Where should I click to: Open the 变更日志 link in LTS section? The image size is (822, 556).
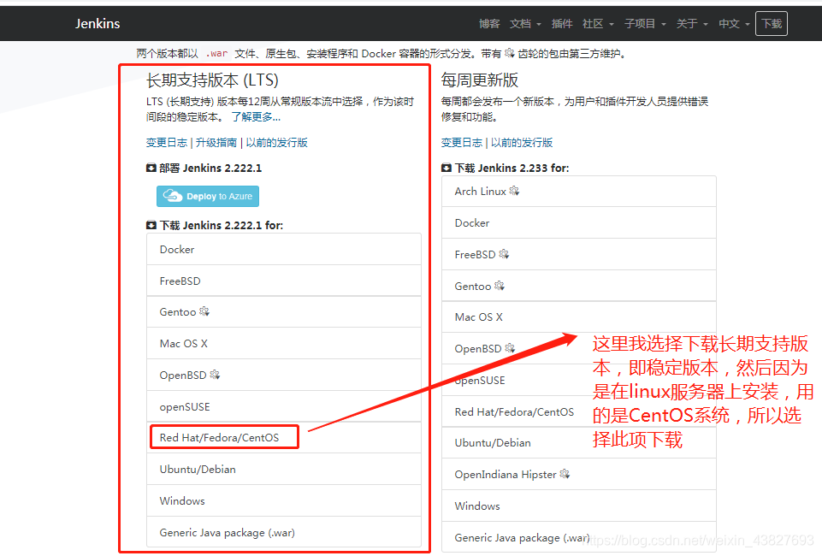(166, 142)
